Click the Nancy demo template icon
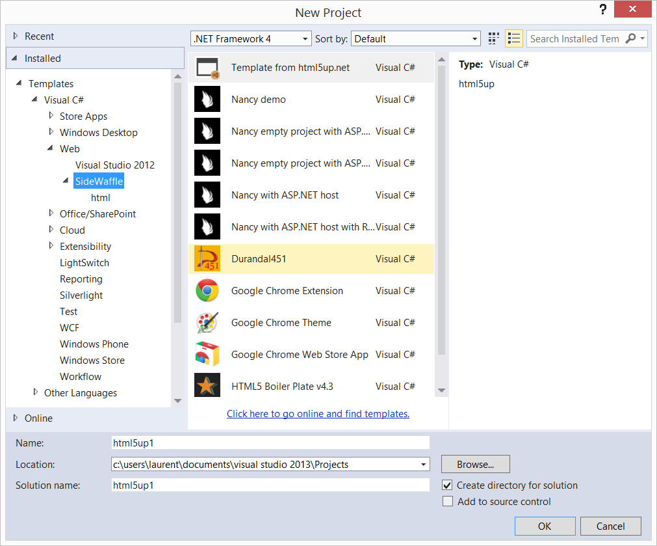This screenshot has width=657, height=546. [x=207, y=99]
